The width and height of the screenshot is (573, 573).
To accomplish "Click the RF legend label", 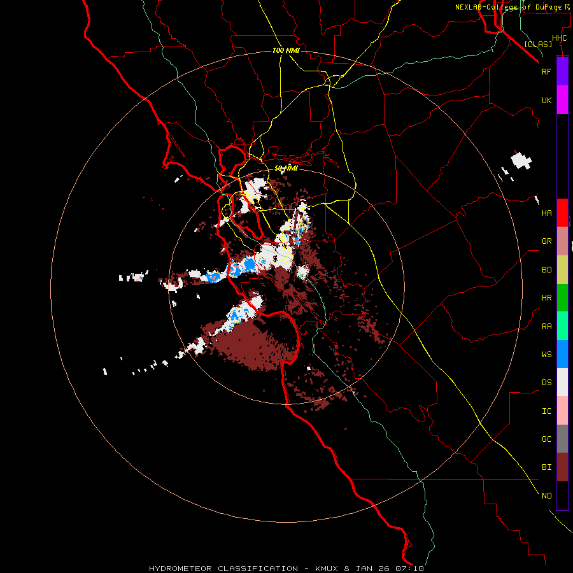I will tap(546, 71).
